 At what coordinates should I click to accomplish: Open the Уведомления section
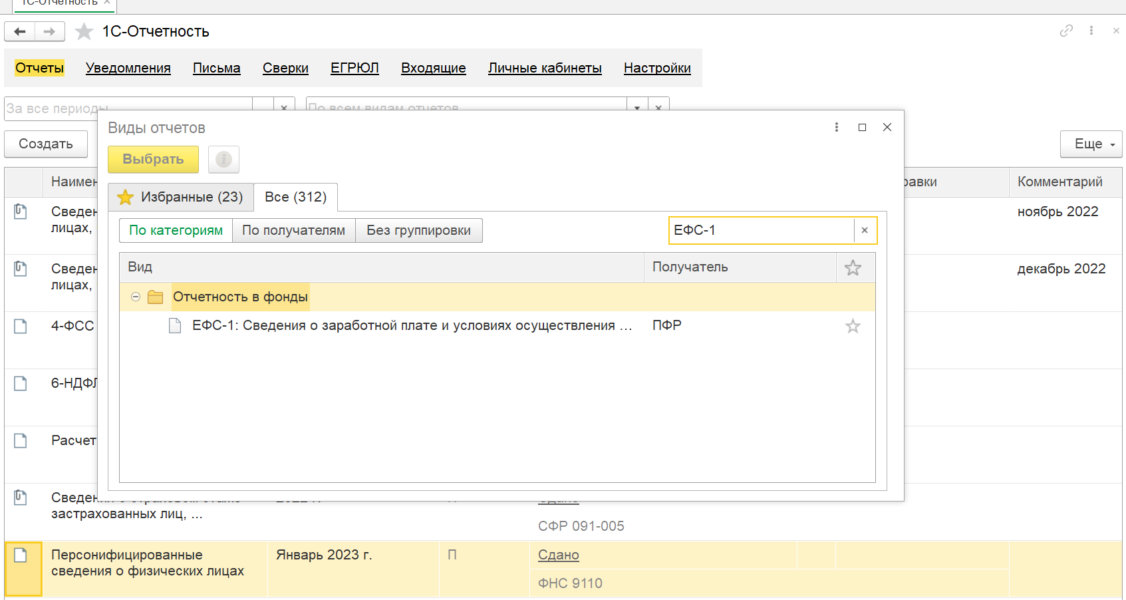pyautogui.click(x=128, y=68)
